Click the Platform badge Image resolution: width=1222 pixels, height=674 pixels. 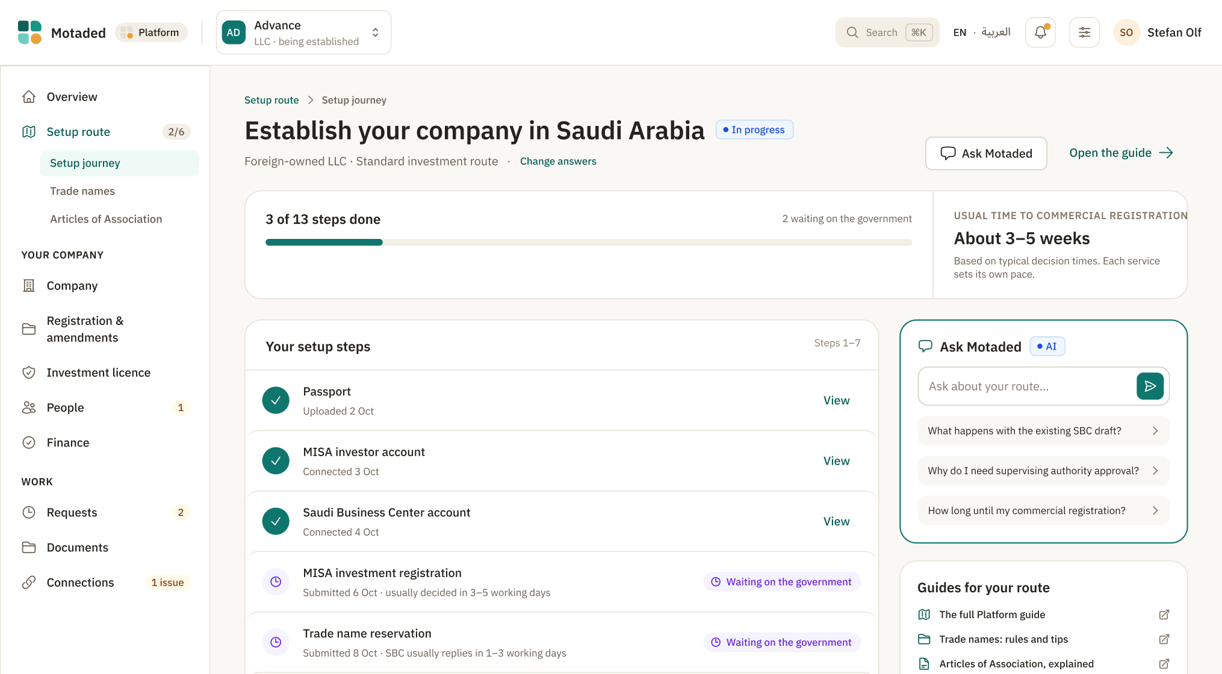[x=151, y=32]
